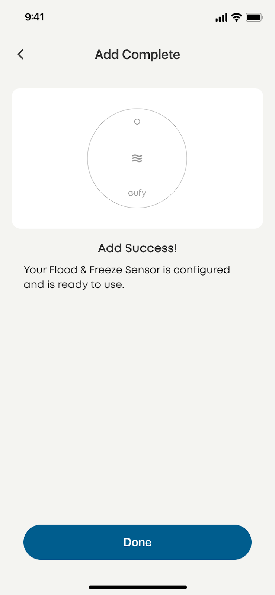
Task: Tap the Wi-Fi icon in the status bar
Action: click(236, 17)
